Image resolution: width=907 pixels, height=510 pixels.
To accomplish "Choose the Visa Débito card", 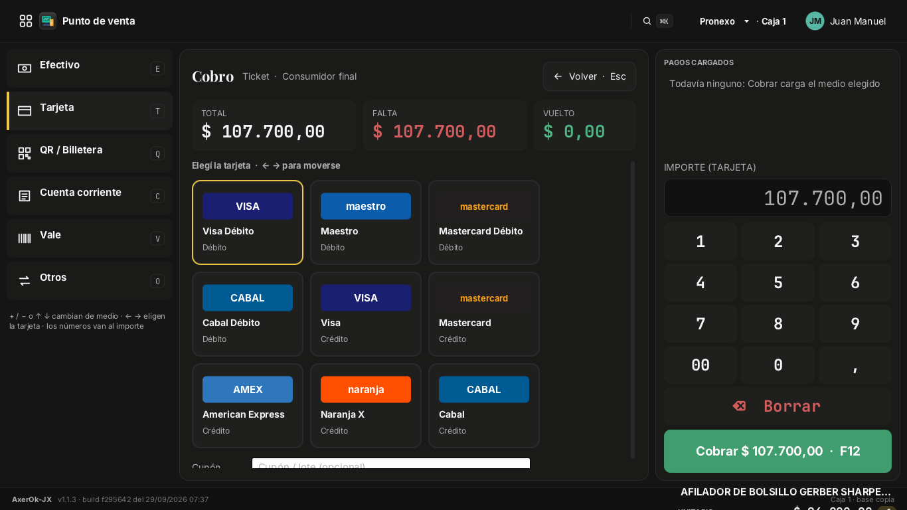I will click(x=248, y=222).
